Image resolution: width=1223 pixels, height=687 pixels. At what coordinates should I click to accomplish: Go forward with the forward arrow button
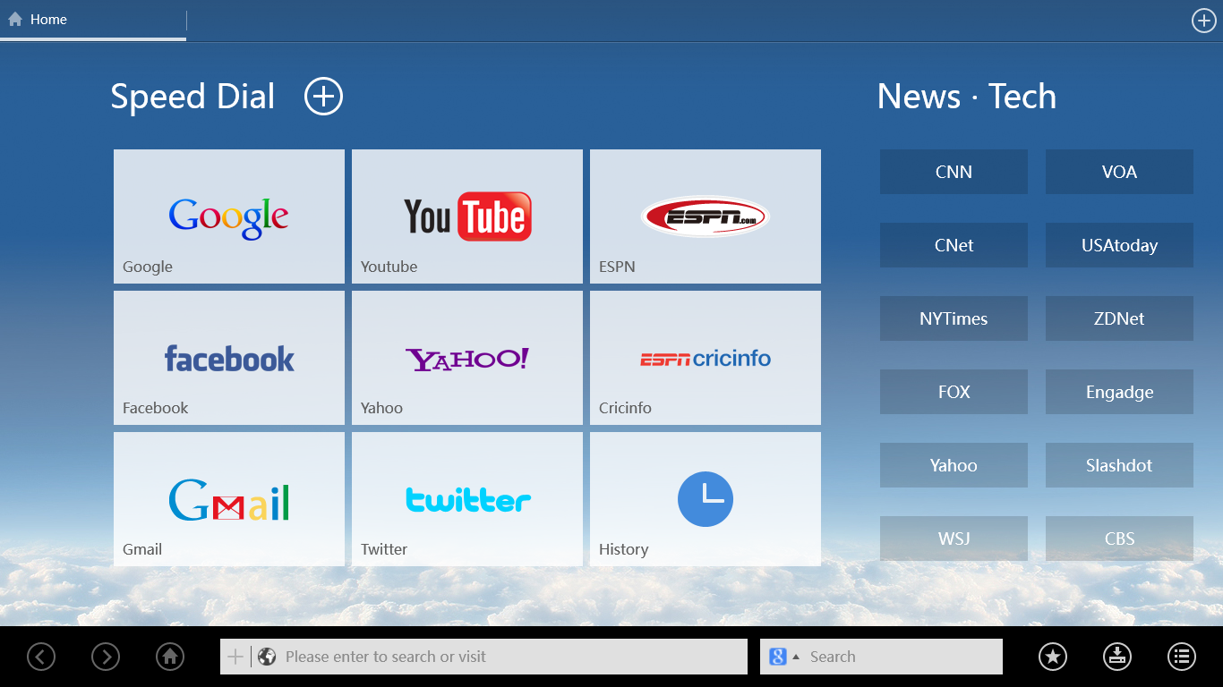point(106,657)
